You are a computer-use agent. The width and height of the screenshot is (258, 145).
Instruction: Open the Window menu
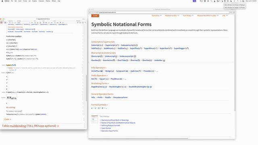[54, 1]
